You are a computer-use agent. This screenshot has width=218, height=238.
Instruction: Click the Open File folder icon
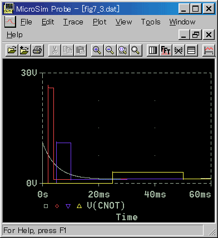tap(12, 50)
